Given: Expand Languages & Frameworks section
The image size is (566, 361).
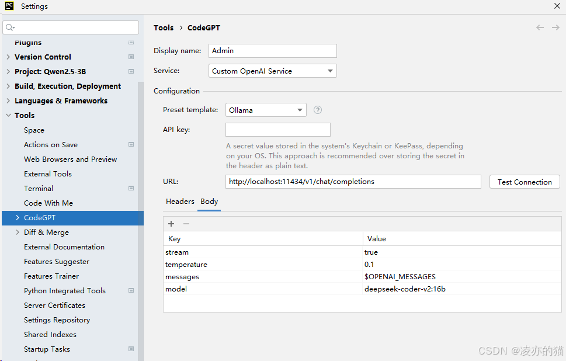Looking at the screenshot, I should (x=8, y=100).
